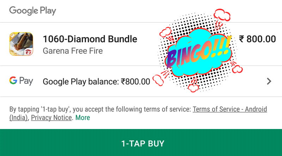Click the Garena Free Fire app icon
The height and width of the screenshot is (156, 282).
pos(21,44)
